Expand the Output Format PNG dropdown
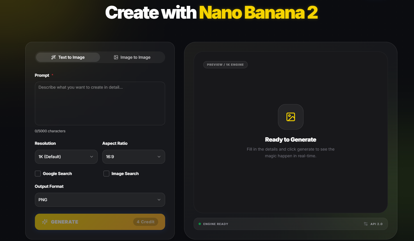414x241 pixels. (x=100, y=200)
